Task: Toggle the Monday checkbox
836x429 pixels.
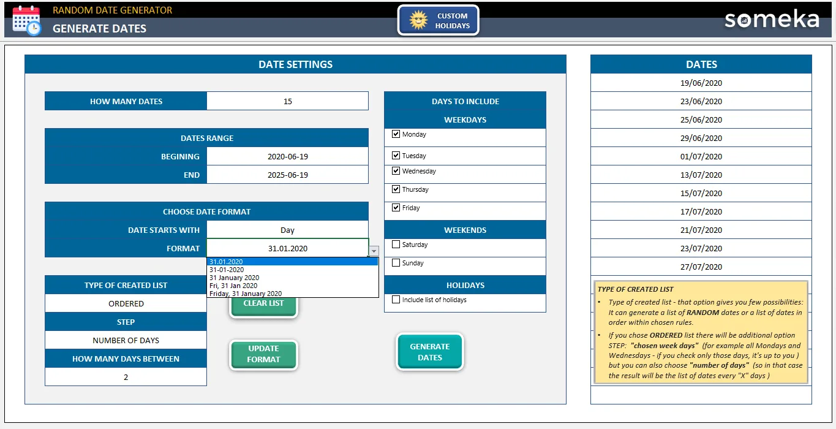Action: pyautogui.click(x=396, y=134)
